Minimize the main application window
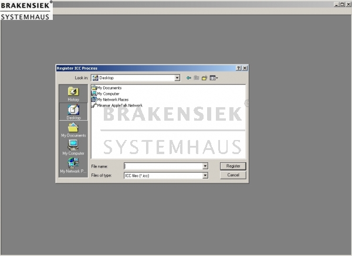352x256 pixels. click(x=336, y=4)
